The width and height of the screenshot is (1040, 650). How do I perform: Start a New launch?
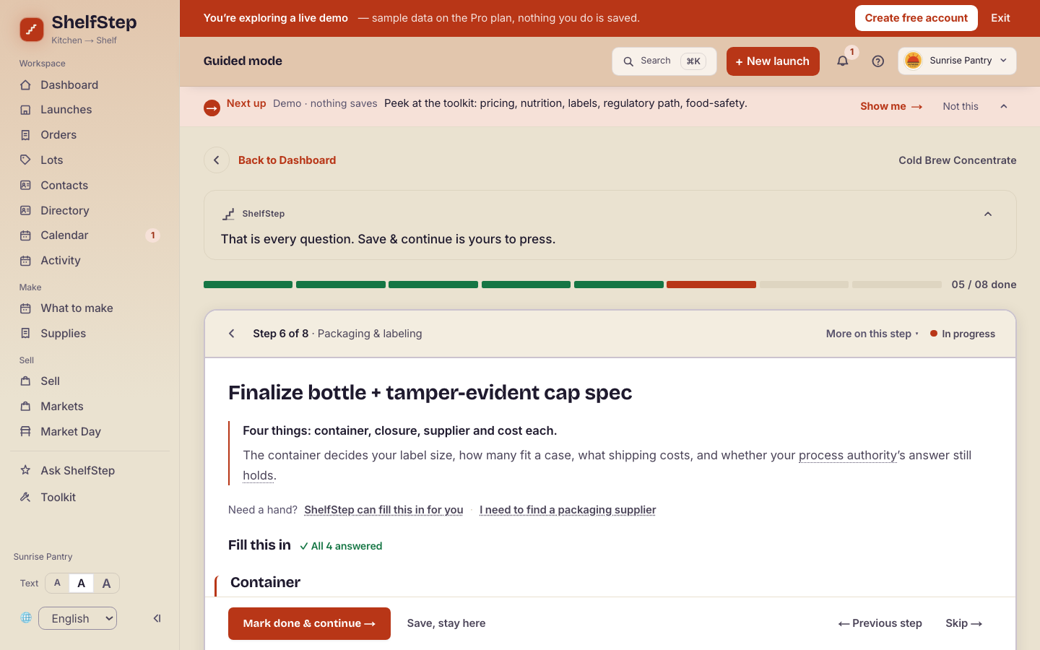click(773, 61)
